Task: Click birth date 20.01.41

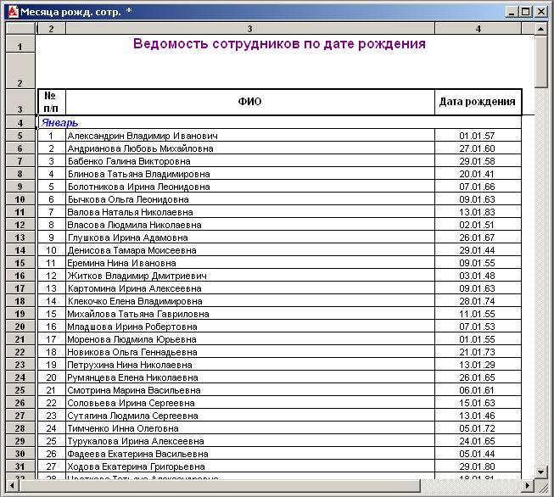Action: [477, 174]
